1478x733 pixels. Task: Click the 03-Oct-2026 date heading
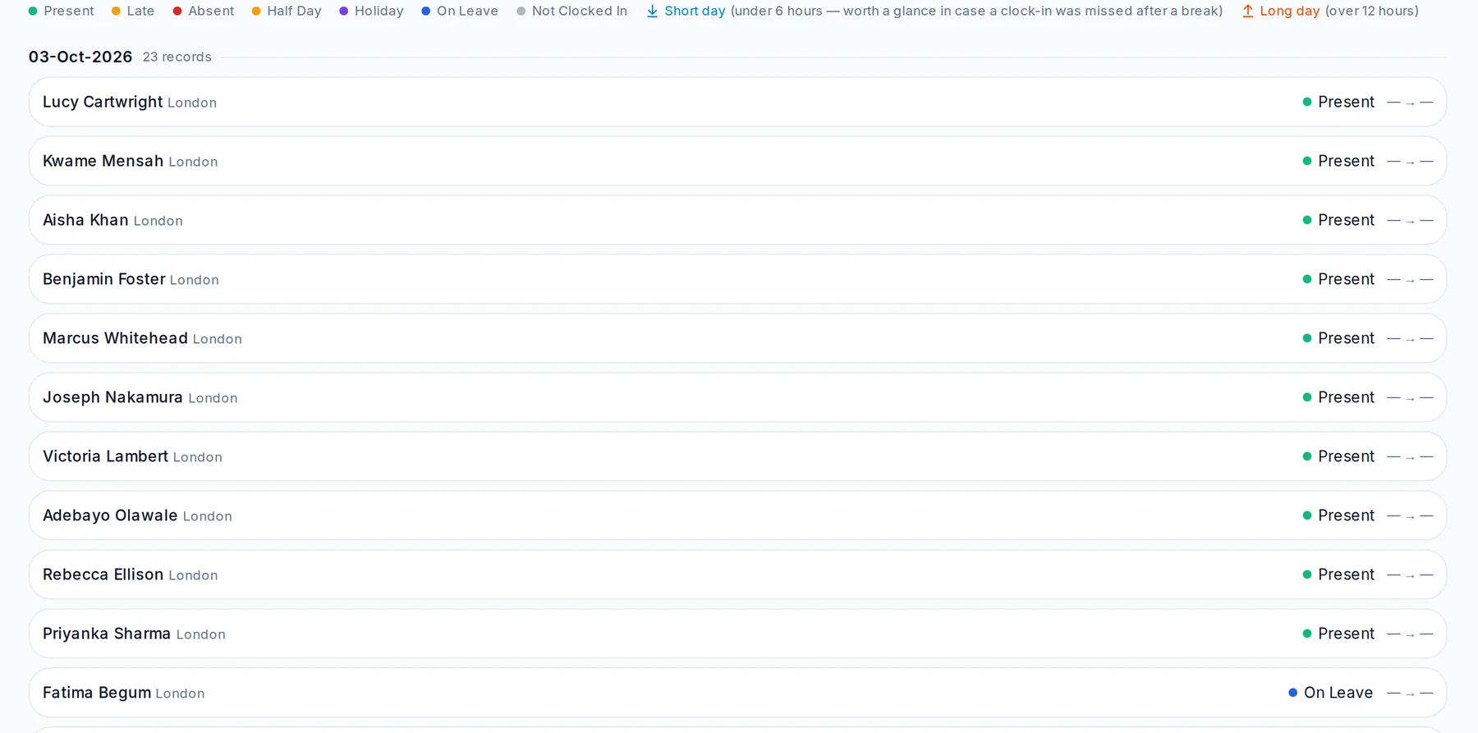(80, 57)
